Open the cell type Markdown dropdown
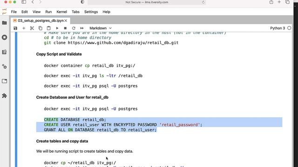Screen dimensions: 298x167 pos(101,28)
